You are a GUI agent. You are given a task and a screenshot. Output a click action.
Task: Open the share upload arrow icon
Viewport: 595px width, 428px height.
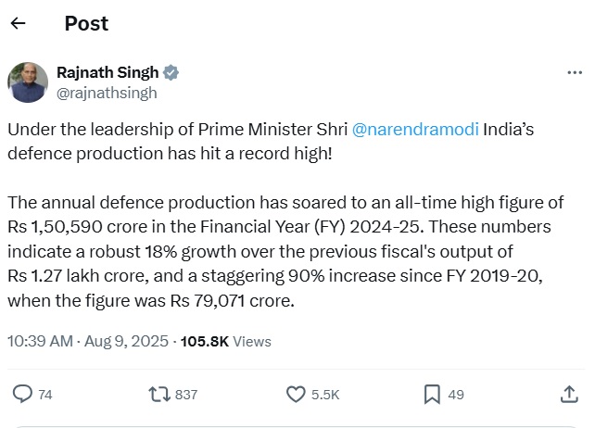(569, 395)
